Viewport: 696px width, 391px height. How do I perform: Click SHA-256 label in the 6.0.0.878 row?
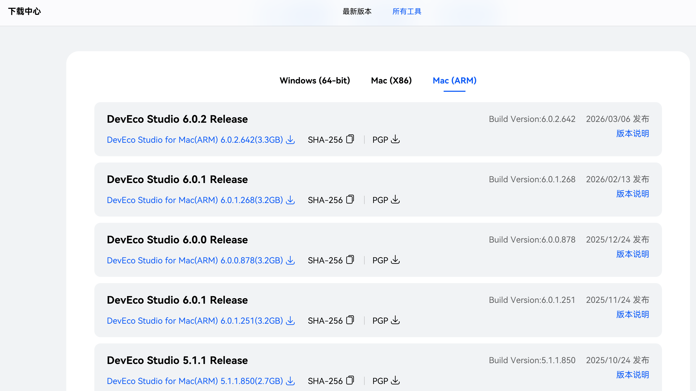tap(325, 260)
